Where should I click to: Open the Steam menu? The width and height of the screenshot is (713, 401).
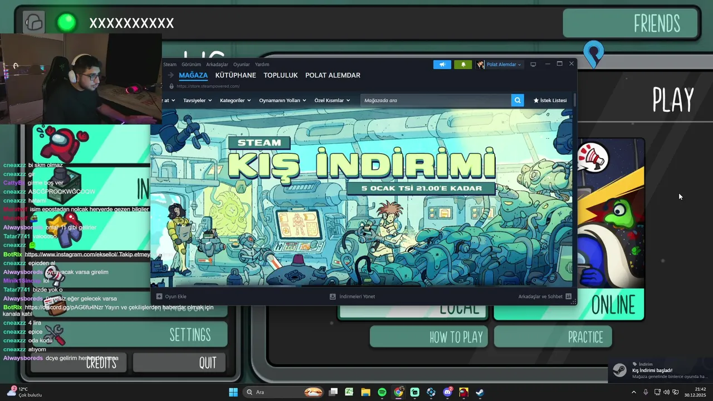(169, 65)
